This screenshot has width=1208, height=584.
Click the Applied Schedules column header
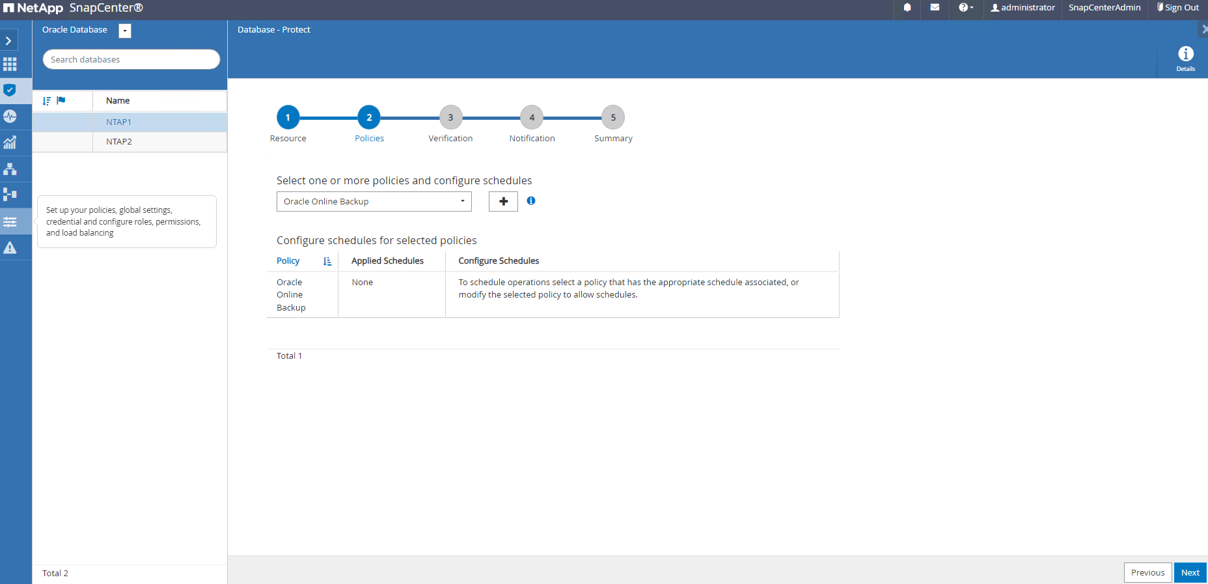coord(387,261)
